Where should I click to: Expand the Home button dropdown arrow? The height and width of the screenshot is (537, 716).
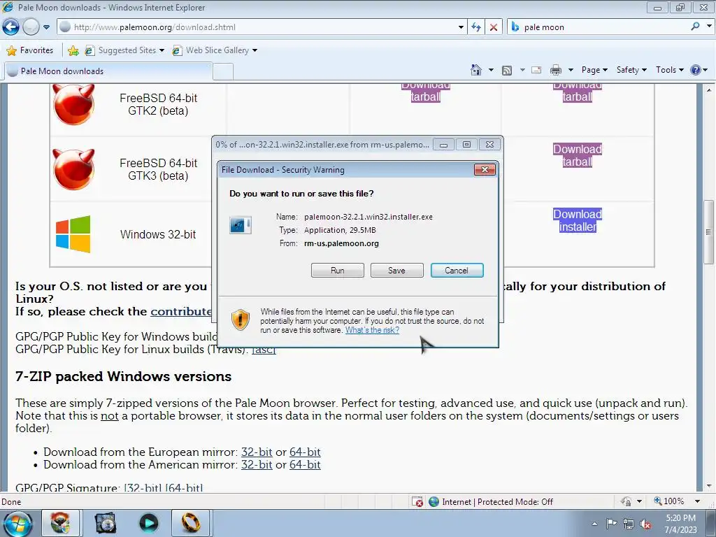pyautogui.click(x=491, y=70)
